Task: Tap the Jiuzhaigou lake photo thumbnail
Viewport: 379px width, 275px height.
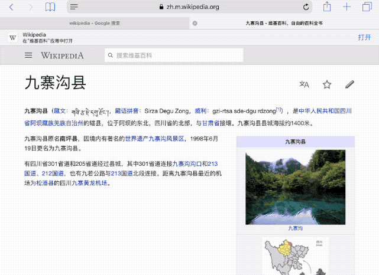Action: 296,187
